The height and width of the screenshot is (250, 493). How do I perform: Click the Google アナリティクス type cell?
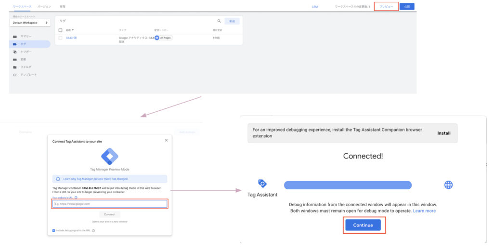[136, 39]
